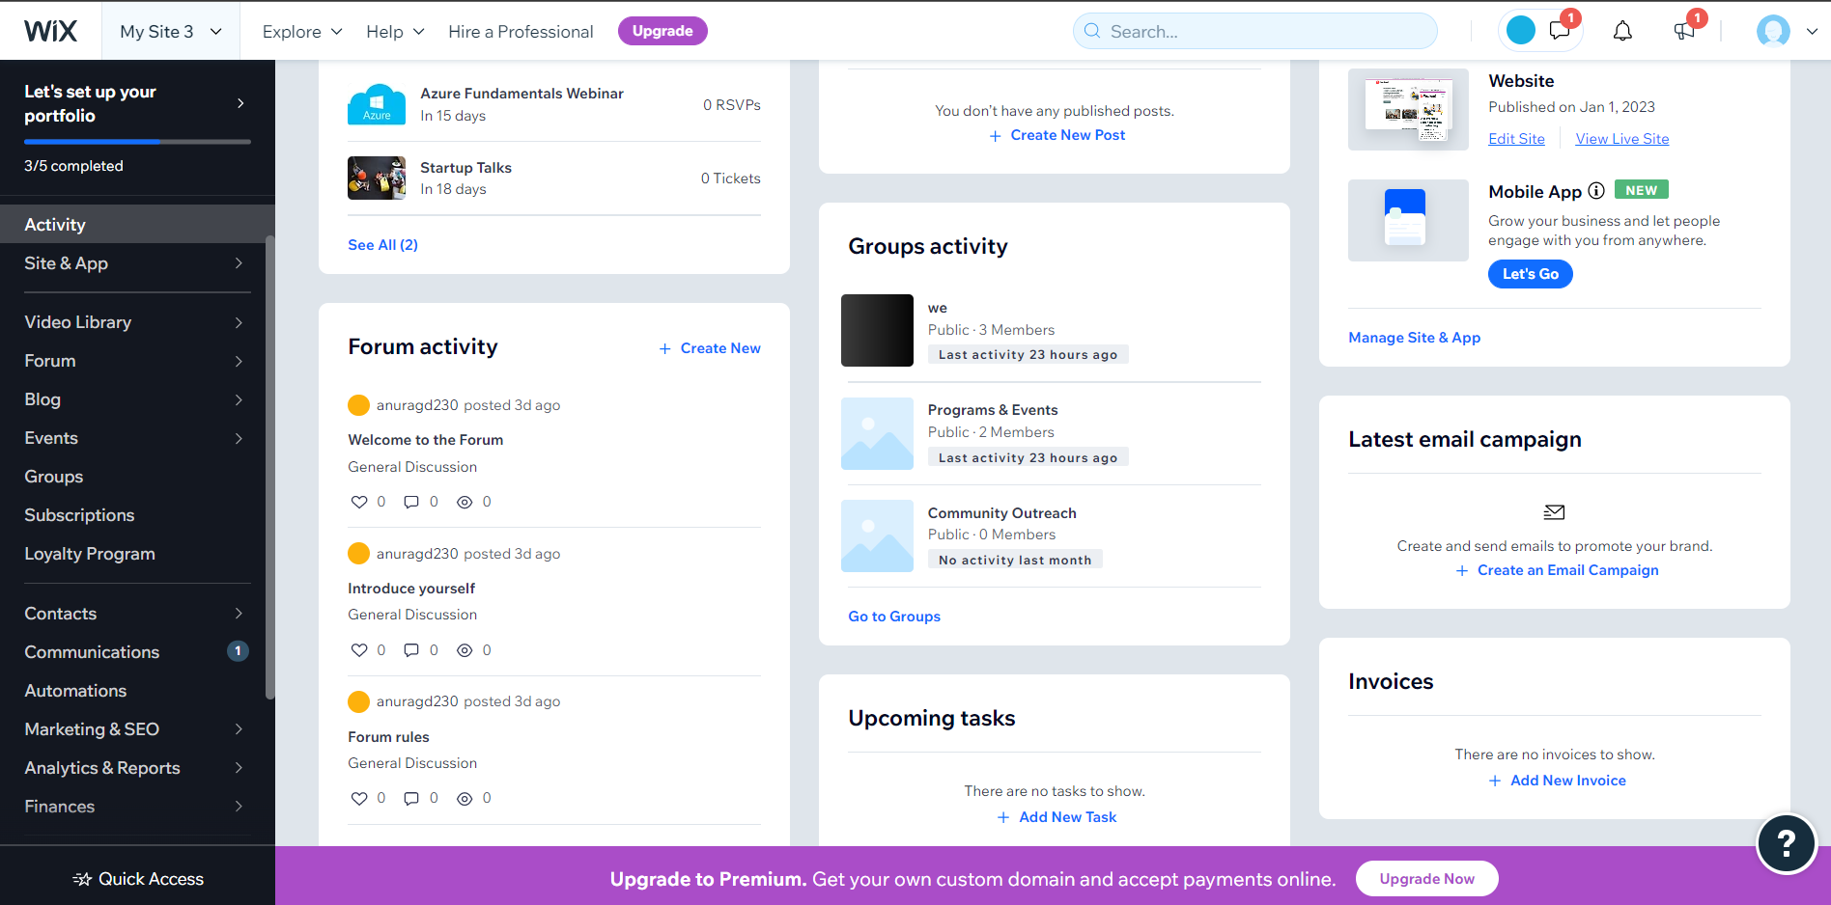Image resolution: width=1831 pixels, height=905 pixels.
Task: Click the email envelope icon in Latest email campaign
Action: pyautogui.click(x=1554, y=512)
